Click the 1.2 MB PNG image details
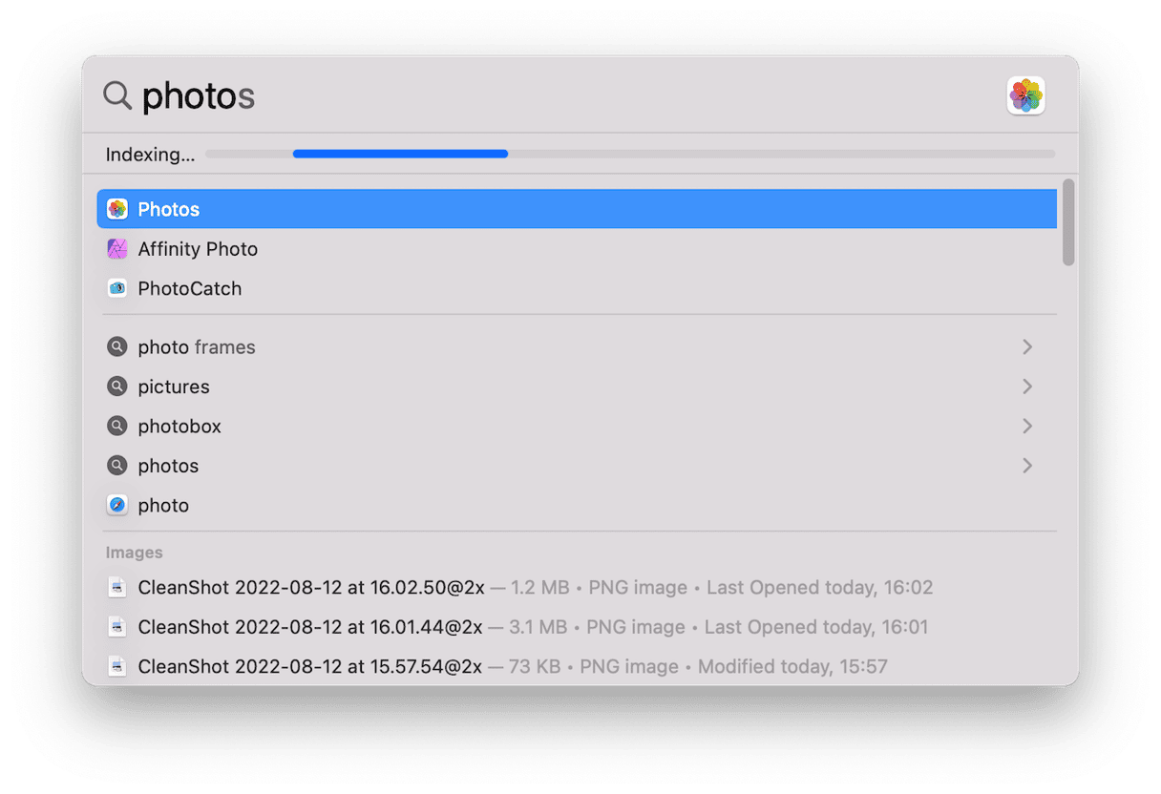 711,588
